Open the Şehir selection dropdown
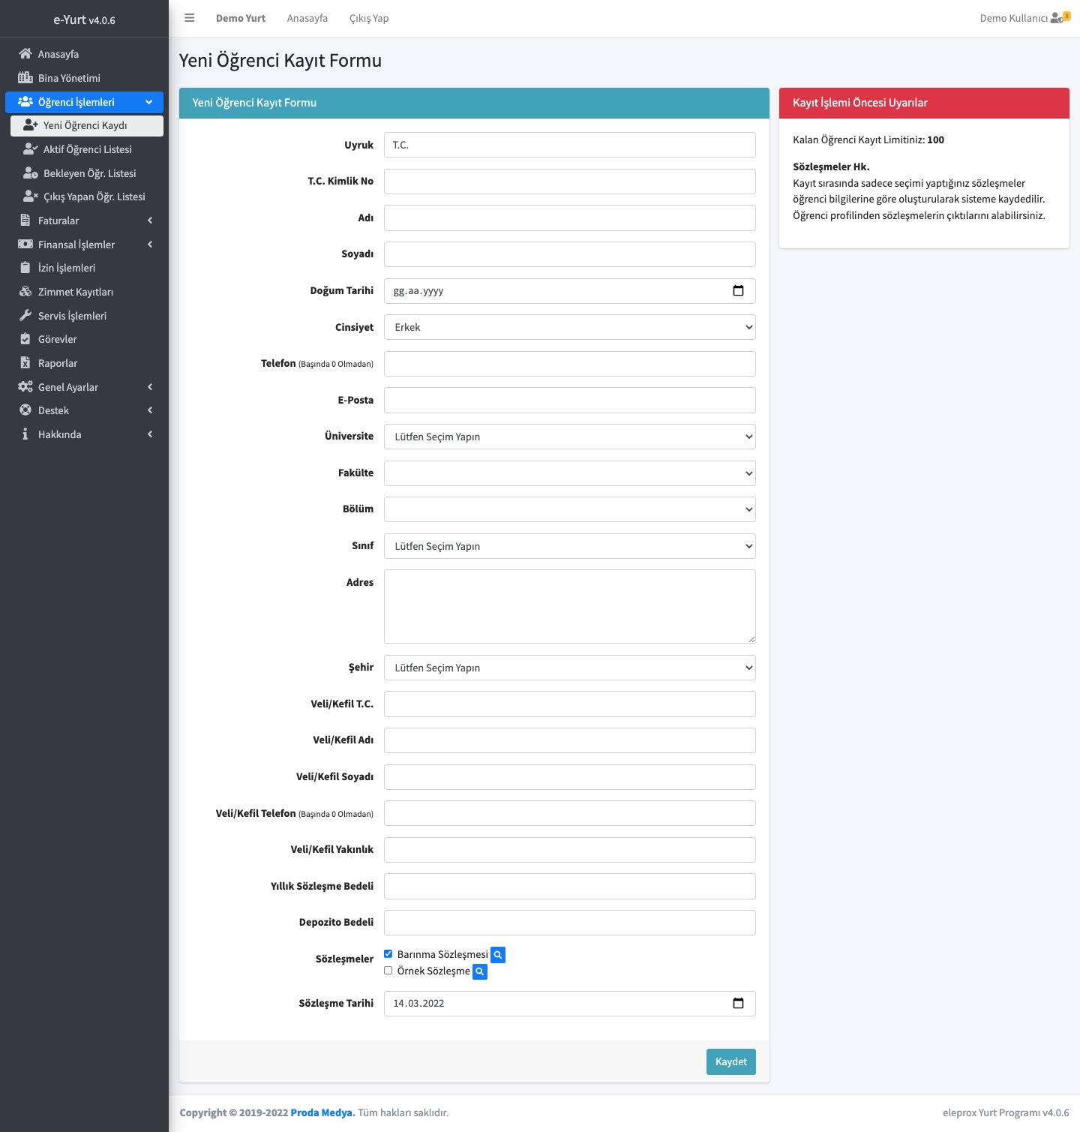Viewport: 1080px width, 1132px height. (569, 668)
